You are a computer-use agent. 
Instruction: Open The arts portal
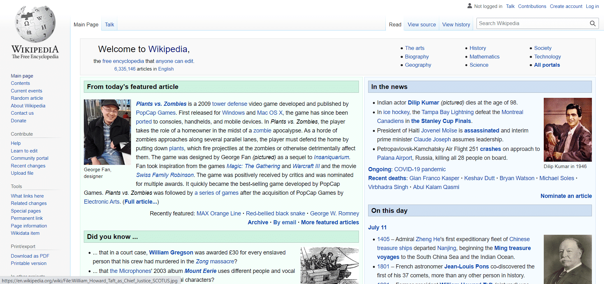click(415, 48)
